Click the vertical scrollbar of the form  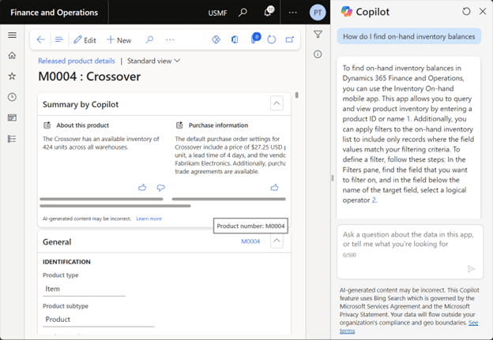pyautogui.click(x=296, y=95)
